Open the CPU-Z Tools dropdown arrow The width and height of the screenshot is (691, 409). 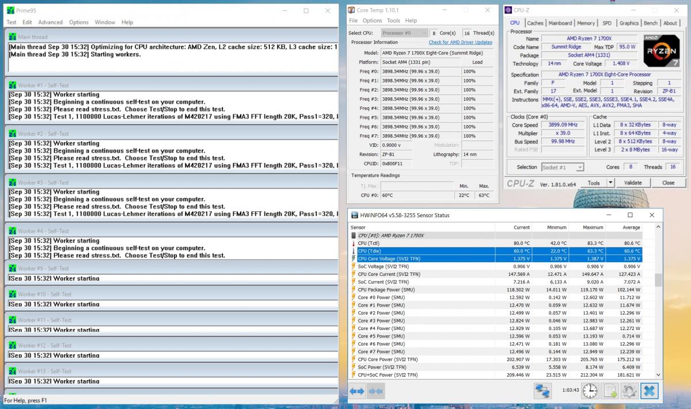coord(610,183)
